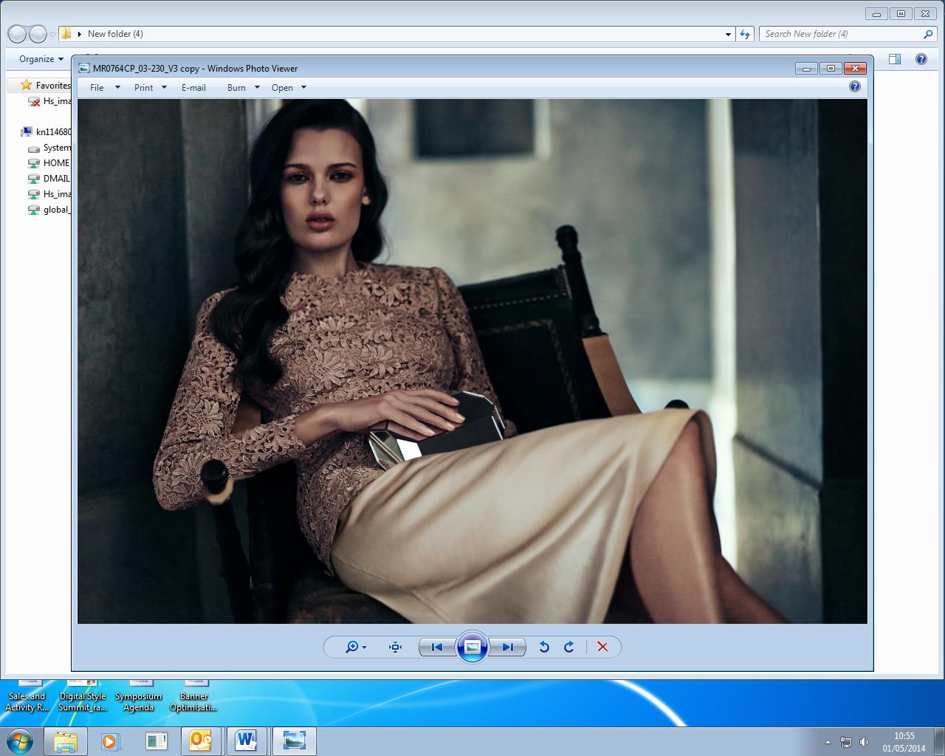Click the Organize button in Explorer
The image size is (945, 756).
[41, 59]
